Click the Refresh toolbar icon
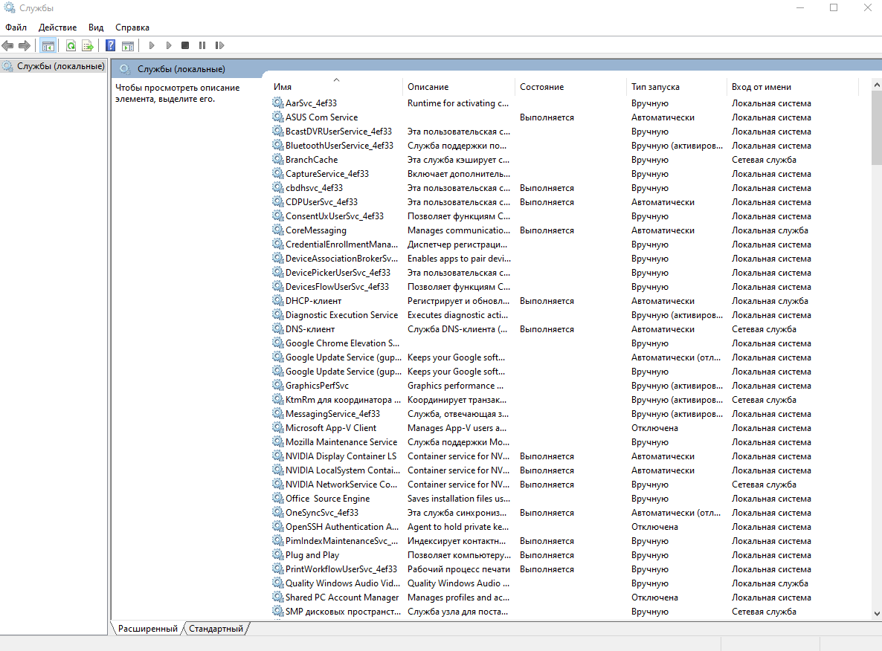This screenshot has height=651, width=882. coord(71,46)
